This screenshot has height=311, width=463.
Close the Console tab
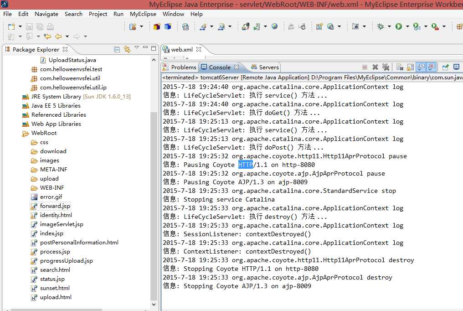(x=237, y=67)
